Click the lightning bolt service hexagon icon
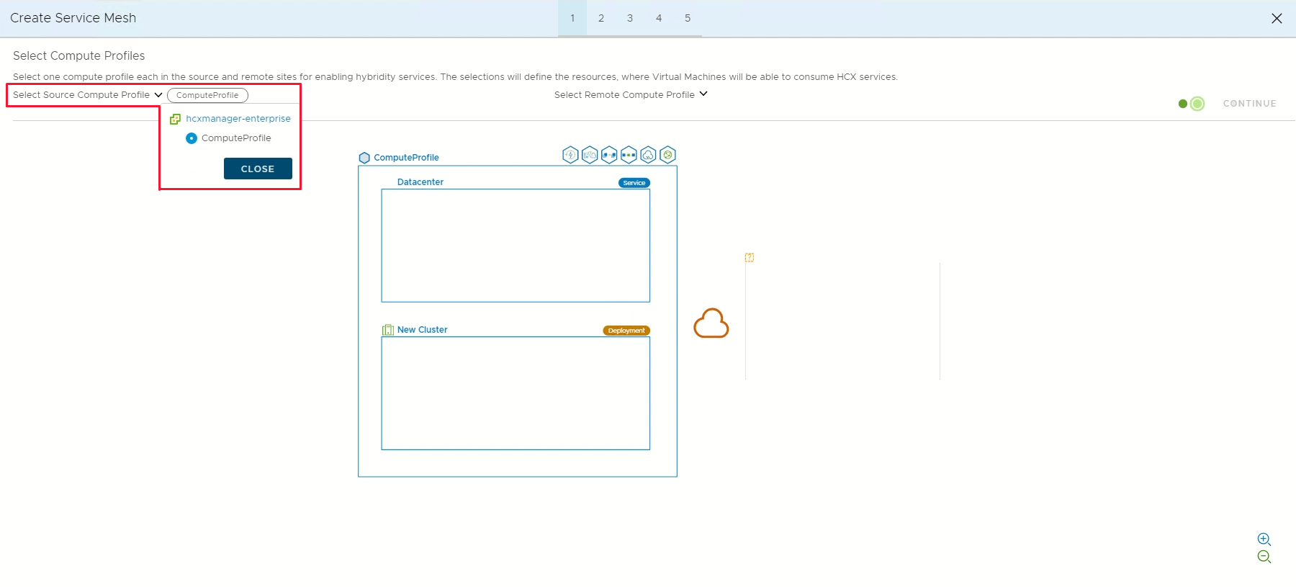1296x587 pixels. [570, 155]
